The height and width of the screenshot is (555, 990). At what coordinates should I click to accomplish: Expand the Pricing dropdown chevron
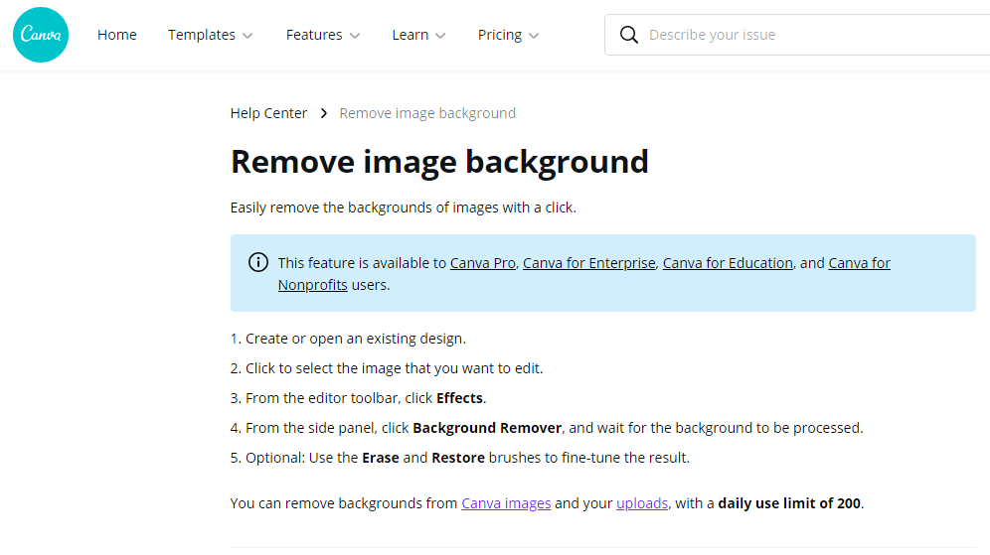click(534, 36)
